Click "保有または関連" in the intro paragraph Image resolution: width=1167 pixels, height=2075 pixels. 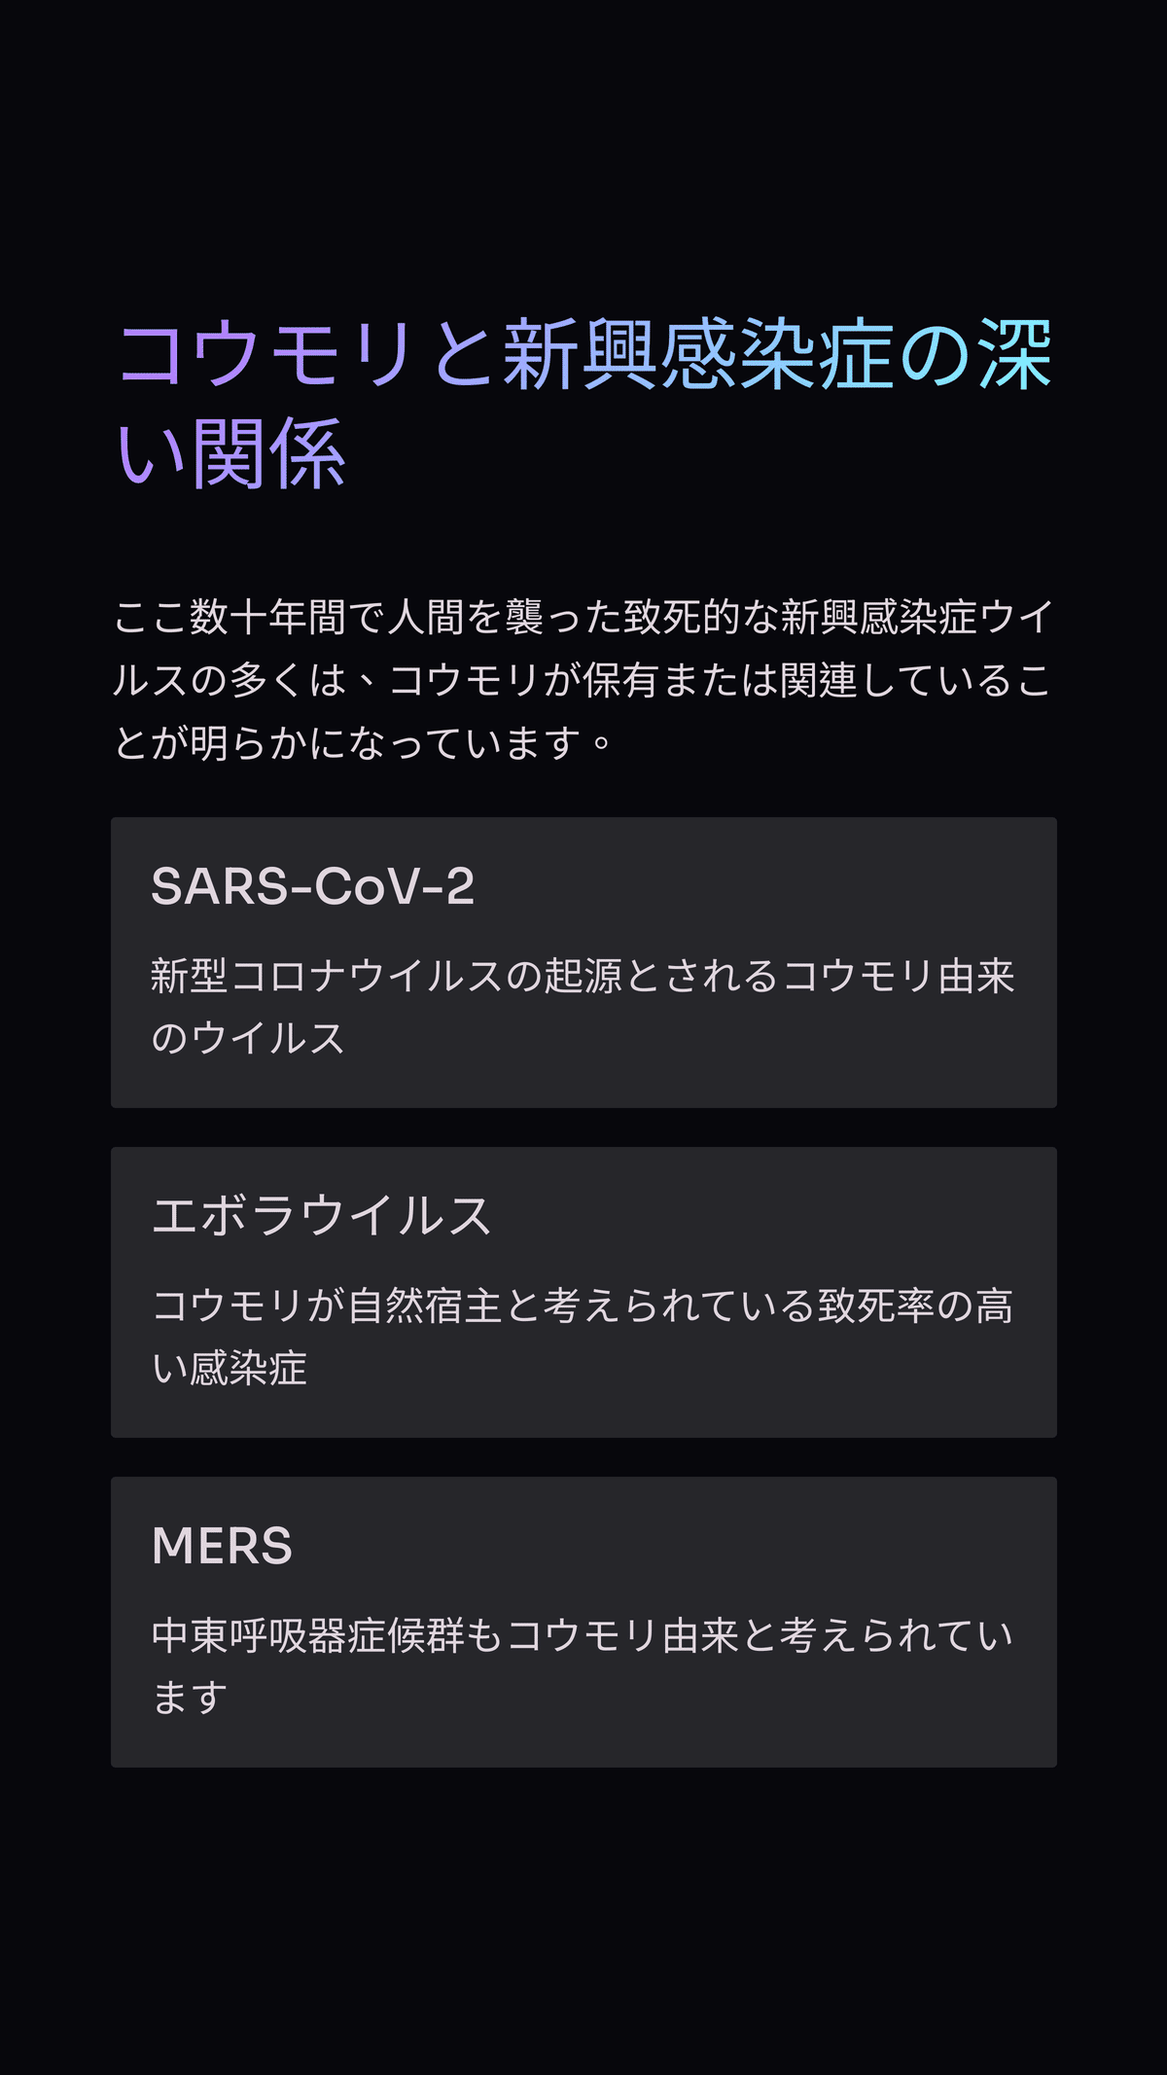[x=720, y=680]
